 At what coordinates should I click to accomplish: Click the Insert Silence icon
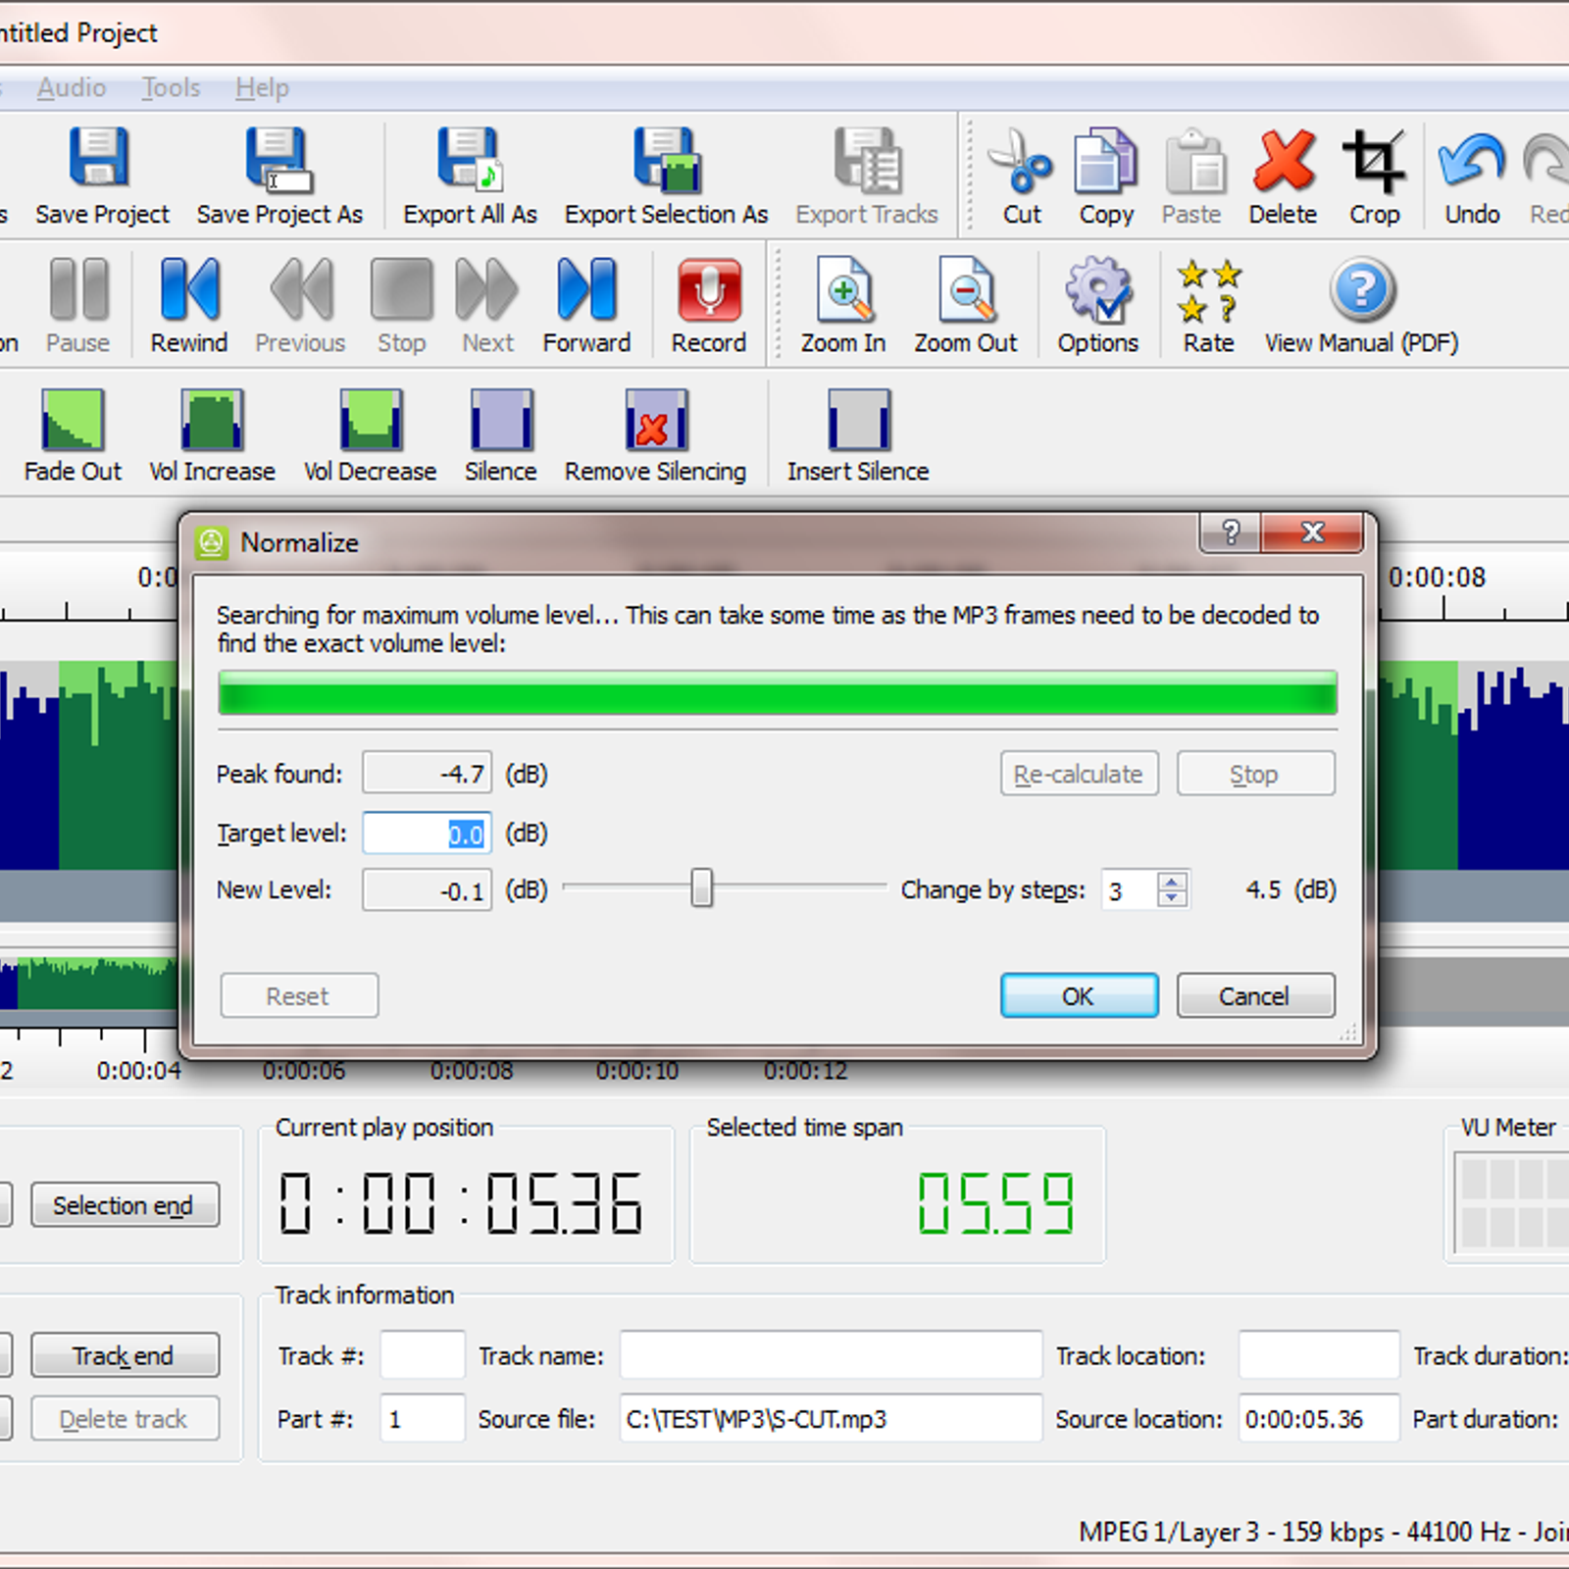tap(859, 420)
